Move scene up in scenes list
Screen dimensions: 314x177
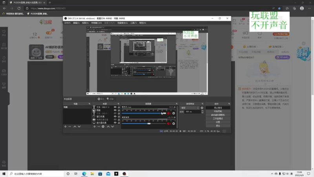(x=75, y=127)
